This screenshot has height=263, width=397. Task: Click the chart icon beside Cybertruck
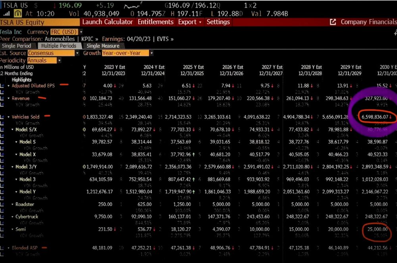click(2, 217)
